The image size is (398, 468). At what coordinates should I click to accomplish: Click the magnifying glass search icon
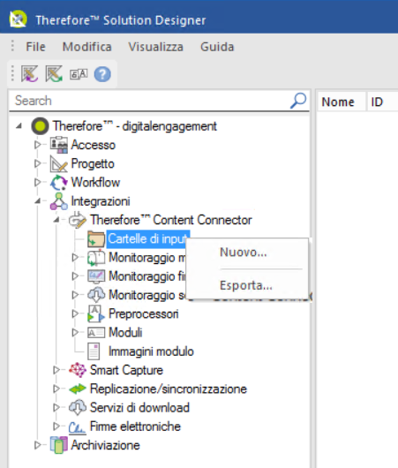pos(298,101)
